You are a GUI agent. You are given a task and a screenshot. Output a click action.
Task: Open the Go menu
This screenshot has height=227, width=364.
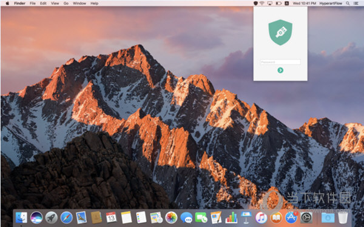(66, 3)
